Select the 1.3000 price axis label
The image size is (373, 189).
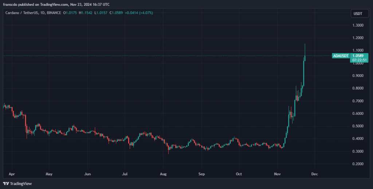pos(358,25)
